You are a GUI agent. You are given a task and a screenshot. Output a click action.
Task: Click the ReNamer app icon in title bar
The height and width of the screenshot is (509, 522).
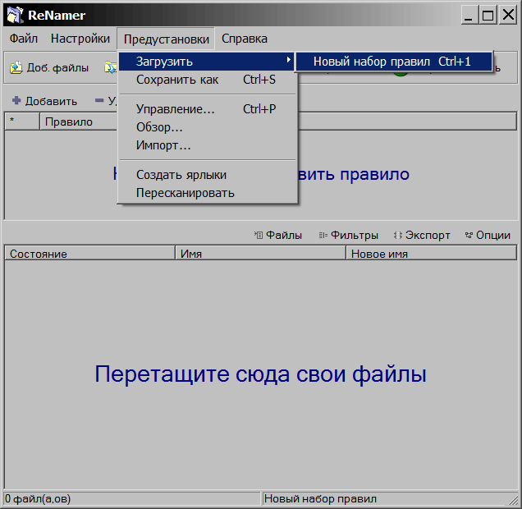(x=14, y=15)
